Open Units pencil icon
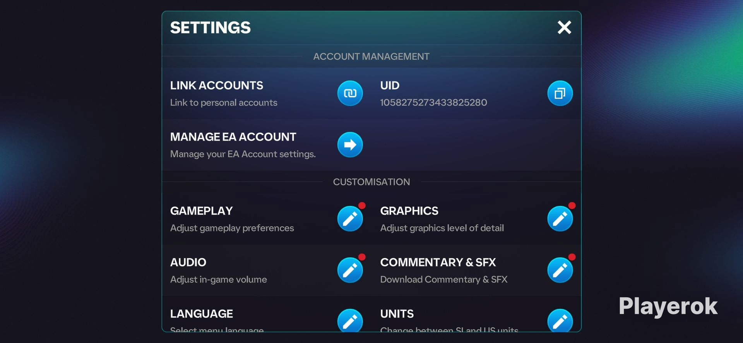 pyautogui.click(x=560, y=321)
